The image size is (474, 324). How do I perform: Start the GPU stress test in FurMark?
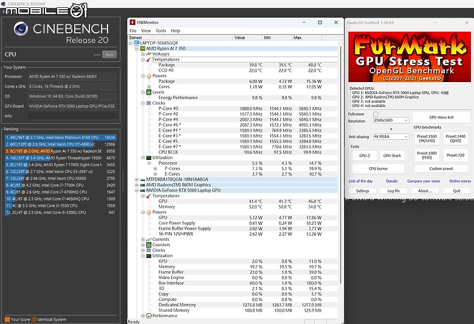click(x=441, y=117)
